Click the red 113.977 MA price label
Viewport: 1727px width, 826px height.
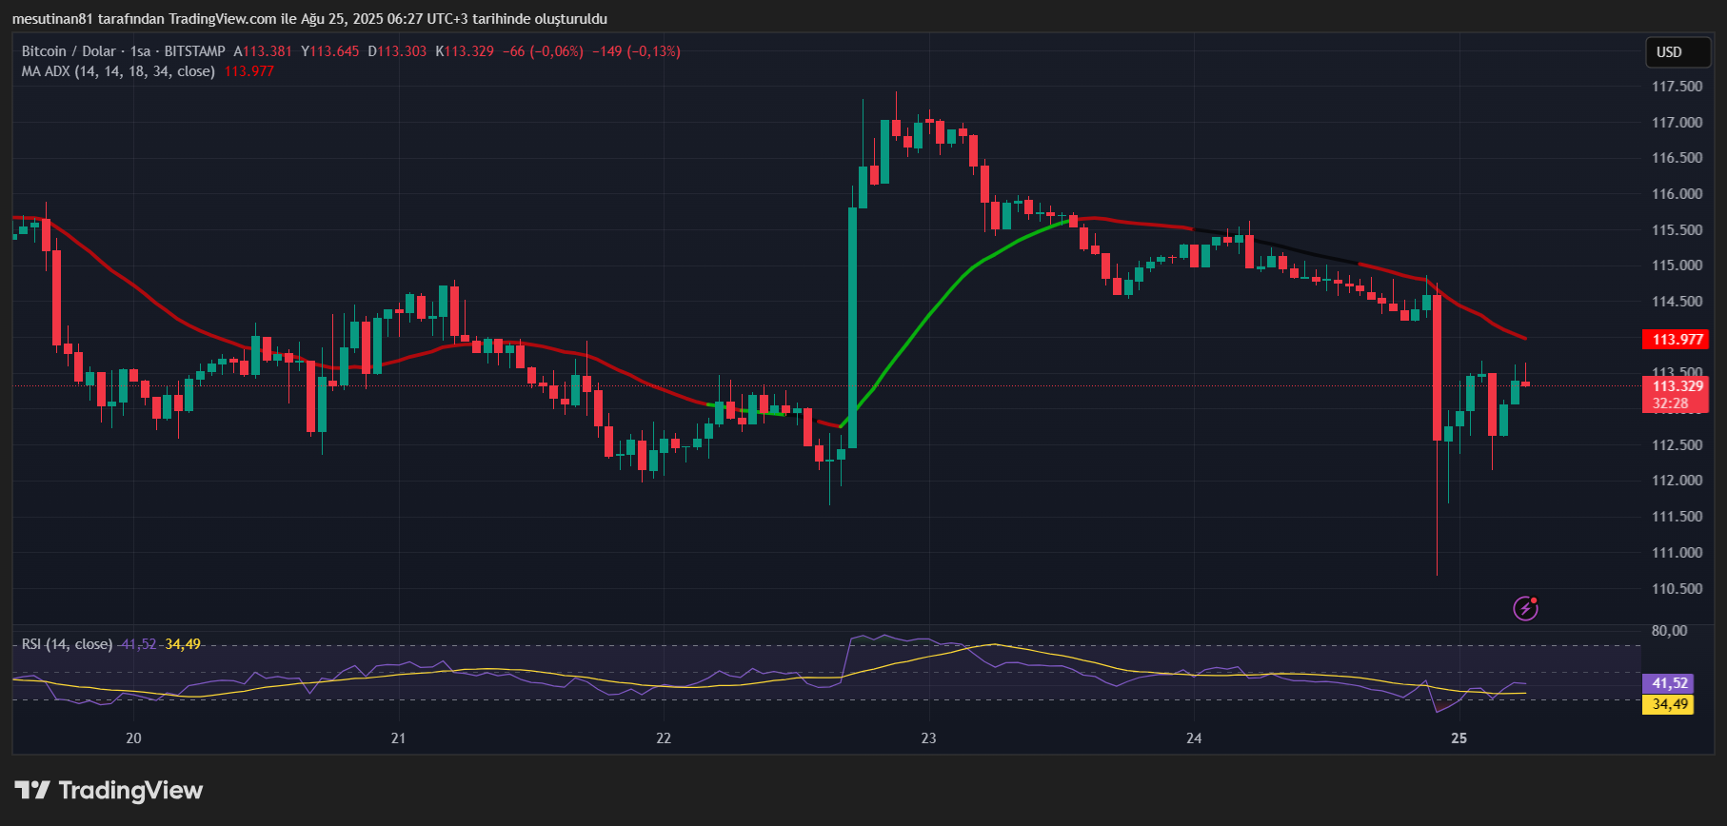[1677, 340]
